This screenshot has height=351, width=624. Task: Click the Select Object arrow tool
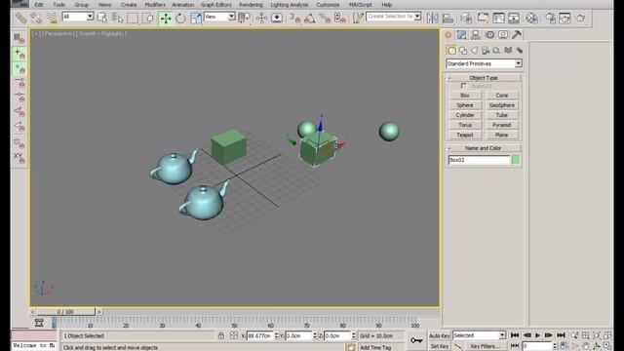pyautogui.click(x=102, y=18)
